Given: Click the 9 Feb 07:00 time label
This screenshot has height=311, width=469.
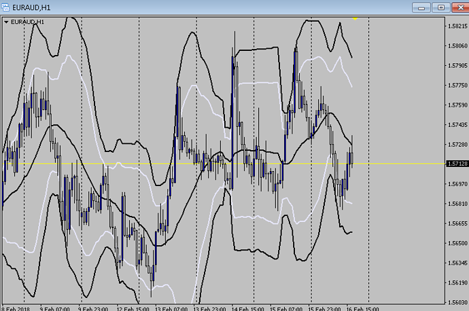Looking at the screenshot, I should click(x=54, y=308).
